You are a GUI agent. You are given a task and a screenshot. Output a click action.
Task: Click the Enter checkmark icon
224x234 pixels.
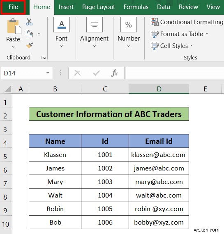(x=96, y=73)
